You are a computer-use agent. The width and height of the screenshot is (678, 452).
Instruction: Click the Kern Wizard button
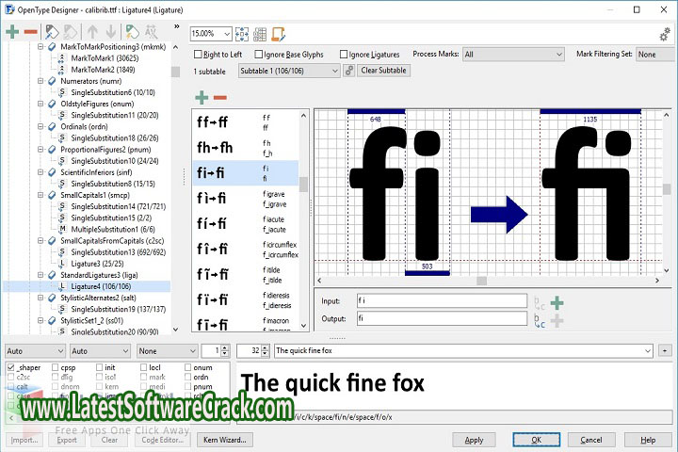tap(225, 440)
